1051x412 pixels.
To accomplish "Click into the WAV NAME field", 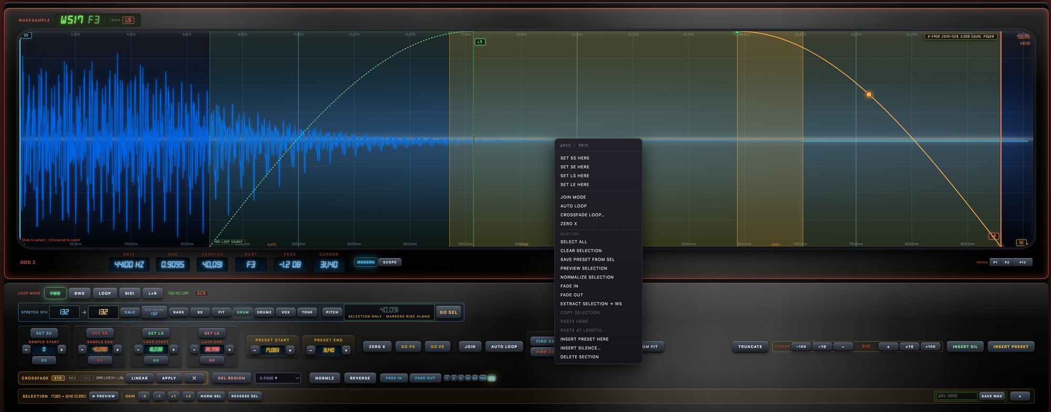I will (956, 396).
